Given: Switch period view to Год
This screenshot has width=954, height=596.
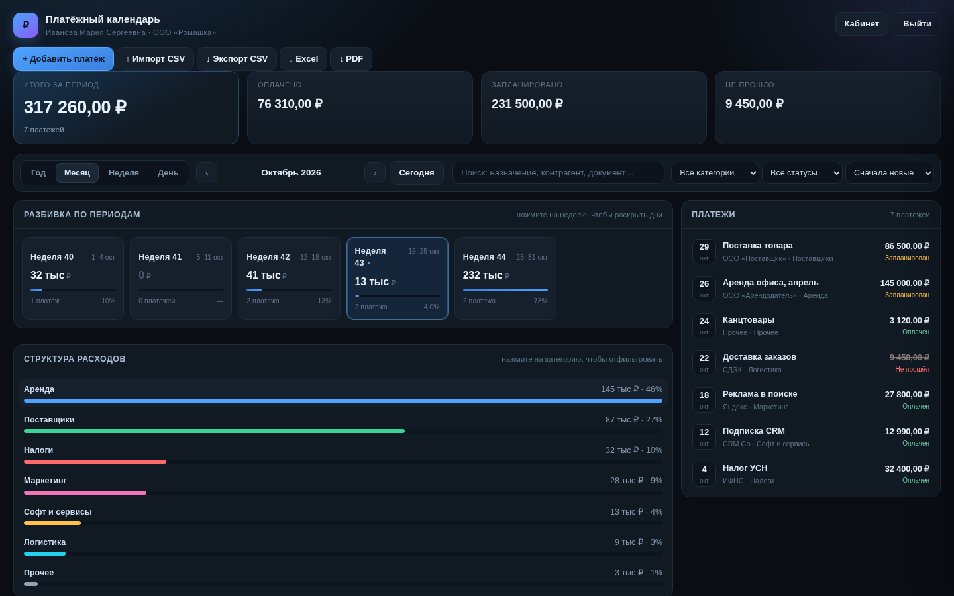Looking at the screenshot, I should (38, 173).
